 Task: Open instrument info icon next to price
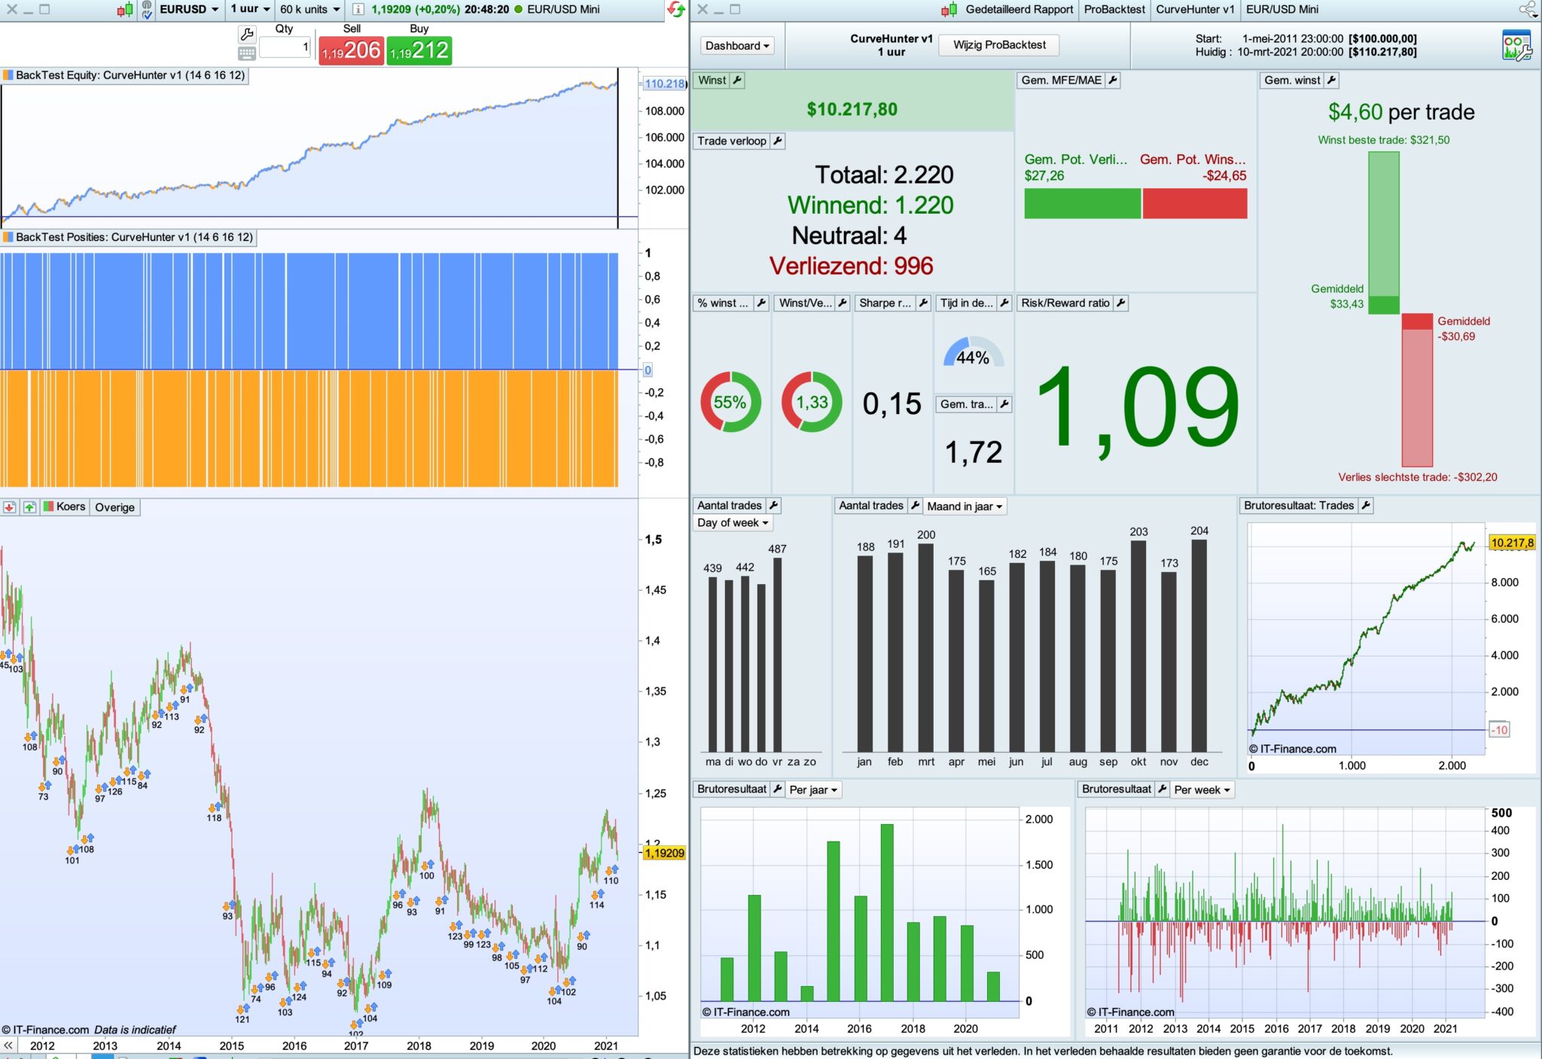[x=358, y=10]
